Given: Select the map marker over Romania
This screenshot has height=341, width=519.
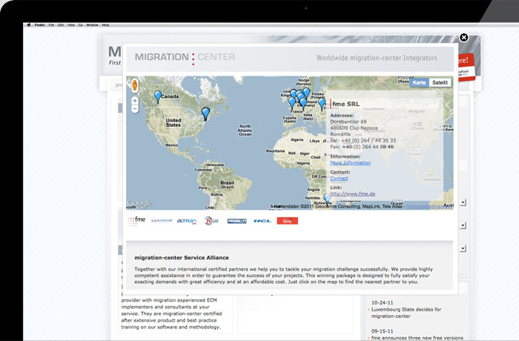Looking at the screenshot, I should 322,104.
